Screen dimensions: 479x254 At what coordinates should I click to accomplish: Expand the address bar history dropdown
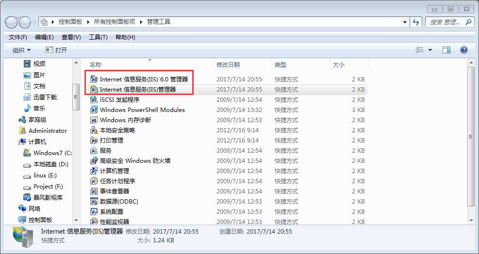[405, 22]
